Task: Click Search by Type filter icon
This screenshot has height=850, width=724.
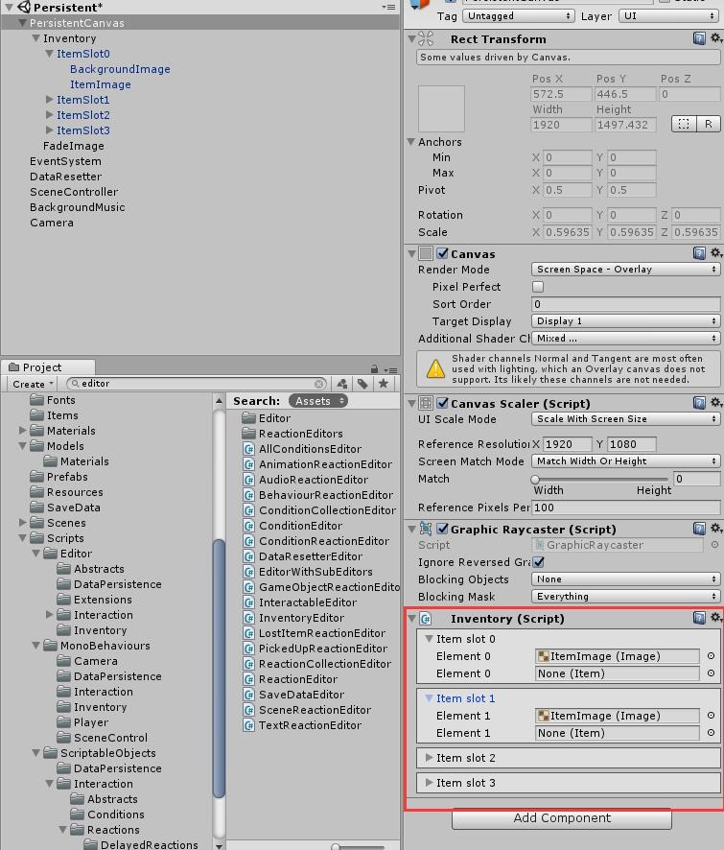Action: pos(343,384)
